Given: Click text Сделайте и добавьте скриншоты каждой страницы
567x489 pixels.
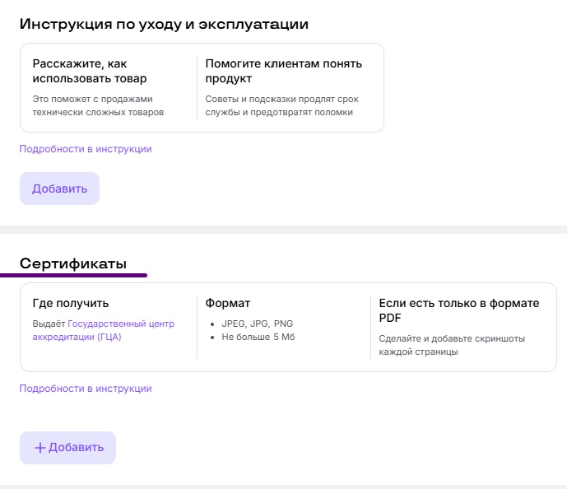Looking at the screenshot, I should click(452, 345).
